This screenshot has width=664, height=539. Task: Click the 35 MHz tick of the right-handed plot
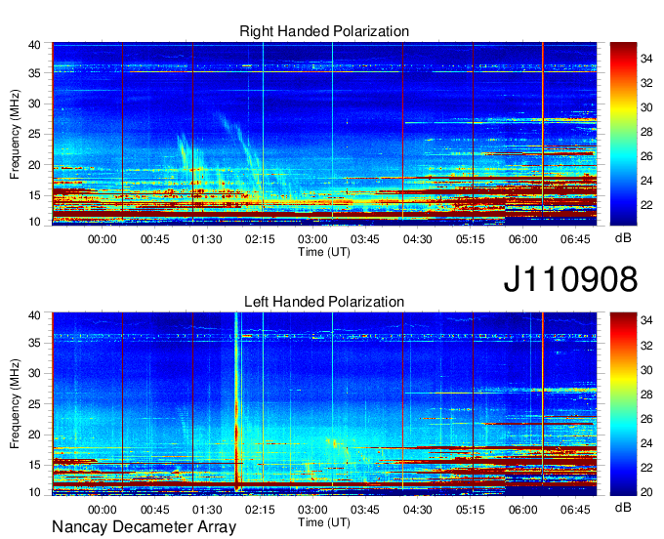[x=34, y=73]
